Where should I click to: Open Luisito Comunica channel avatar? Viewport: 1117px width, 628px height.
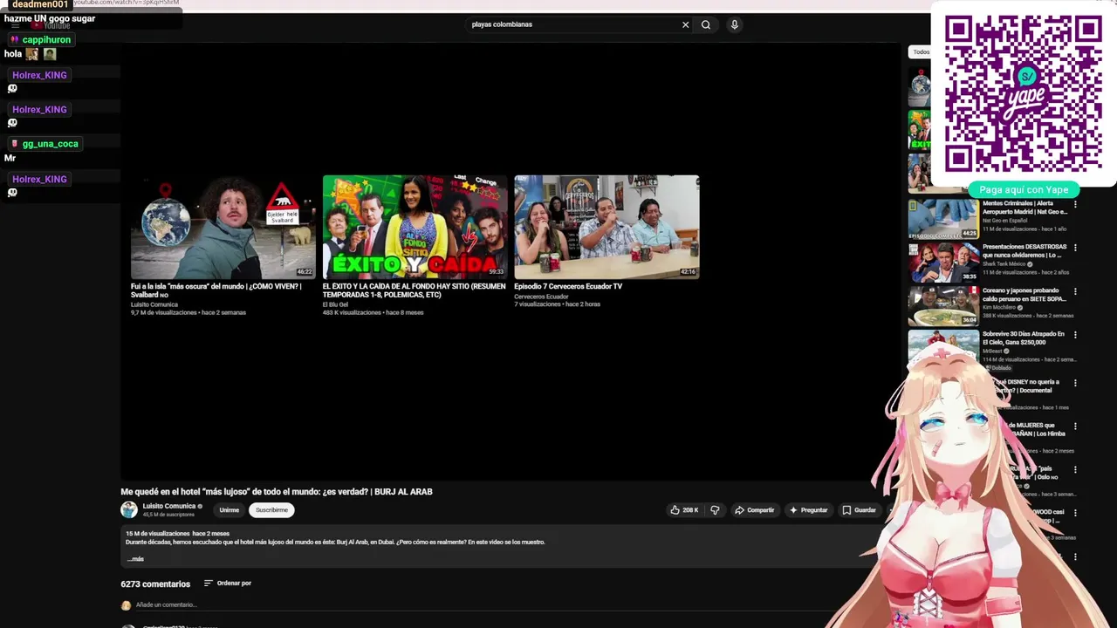click(x=129, y=510)
